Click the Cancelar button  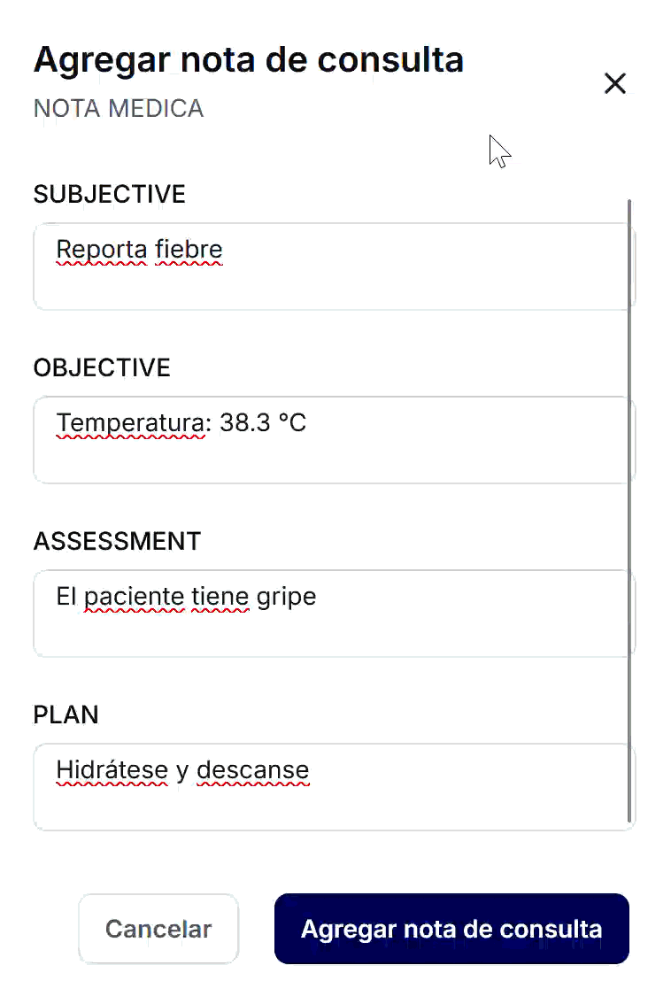158,929
